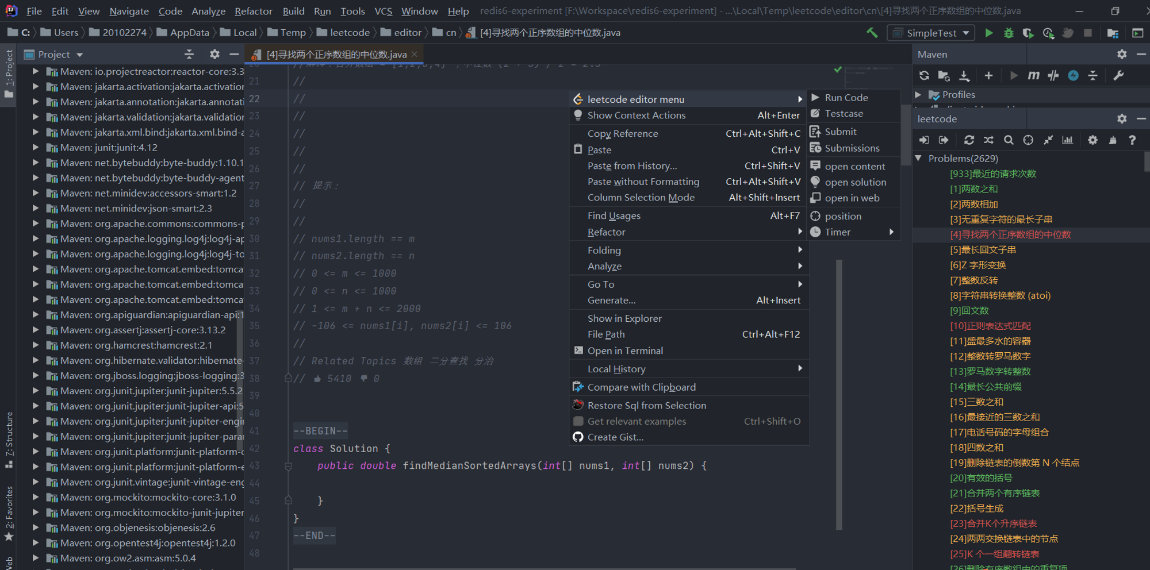Refresh the leetcode problem list
This screenshot has width=1150, height=570.
click(969, 140)
